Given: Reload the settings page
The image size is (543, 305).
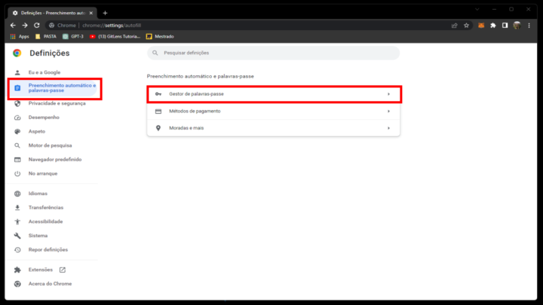Looking at the screenshot, I should 37,26.
